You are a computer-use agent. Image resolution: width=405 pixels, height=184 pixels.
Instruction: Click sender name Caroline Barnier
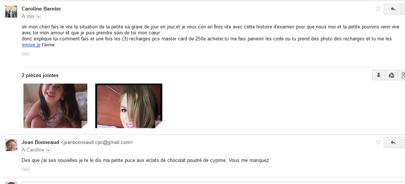pyautogui.click(x=41, y=9)
